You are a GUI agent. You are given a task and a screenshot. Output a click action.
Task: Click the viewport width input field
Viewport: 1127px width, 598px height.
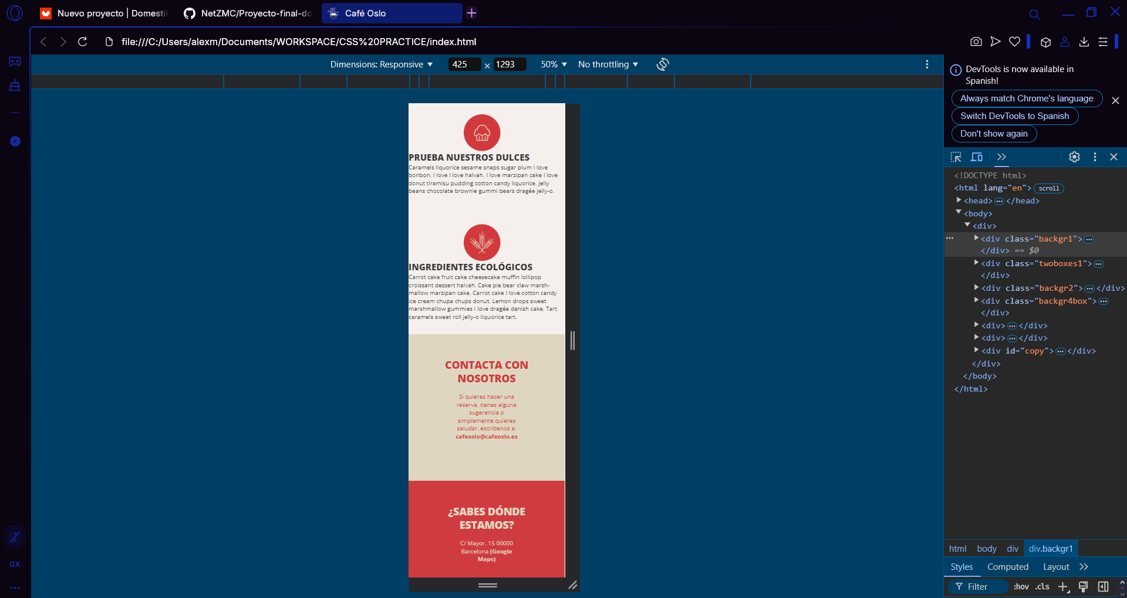pyautogui.click(x=464, y=64)
